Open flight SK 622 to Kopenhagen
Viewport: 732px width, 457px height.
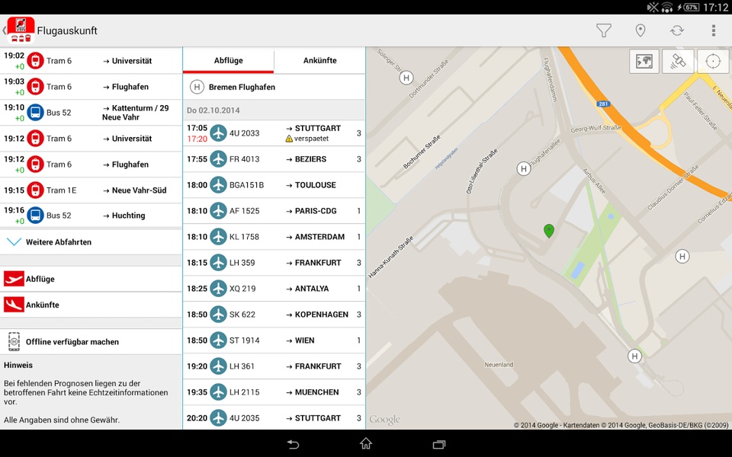click(x=274, y=315)
